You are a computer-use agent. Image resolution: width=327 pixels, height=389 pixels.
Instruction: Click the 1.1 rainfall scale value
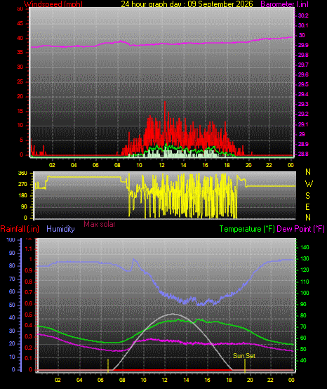[x=29, y=249]
